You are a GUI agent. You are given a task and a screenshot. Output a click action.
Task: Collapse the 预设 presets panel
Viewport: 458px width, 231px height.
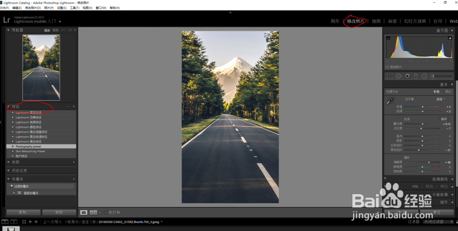8,107
